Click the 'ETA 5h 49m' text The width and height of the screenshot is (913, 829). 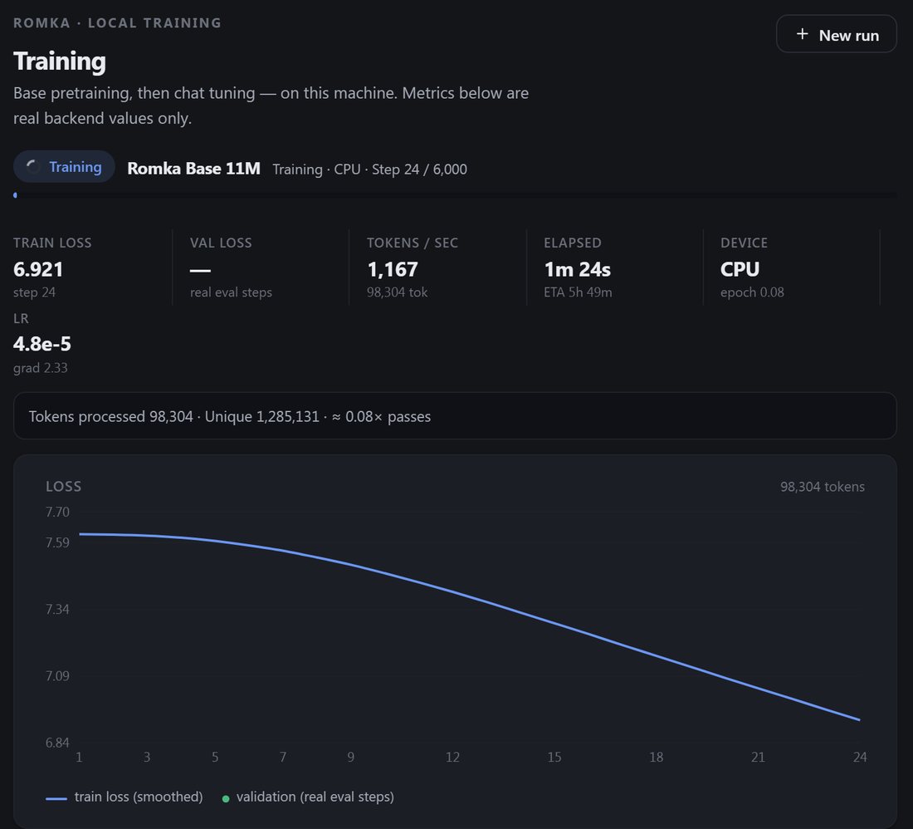pyautogui.click(x=578, y=292)
